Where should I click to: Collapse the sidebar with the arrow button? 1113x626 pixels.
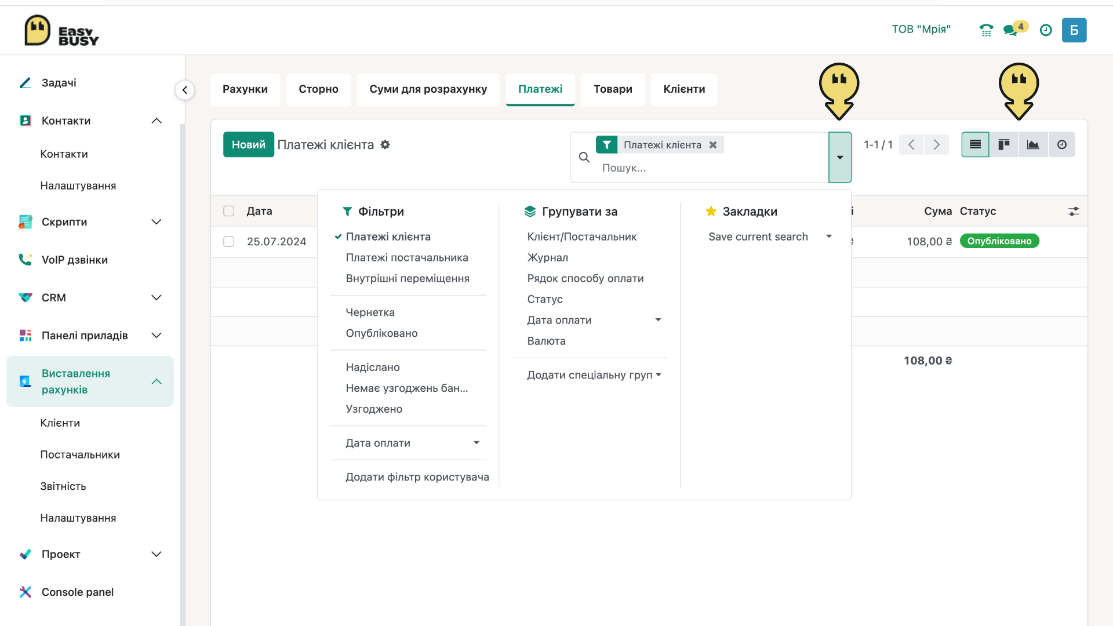[185, 90]
